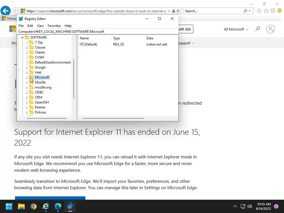The height and width of the screenshot is (213, 284).
Task: Switch to Registry Editor taskbar icon
Action: [x=70, y=206]
